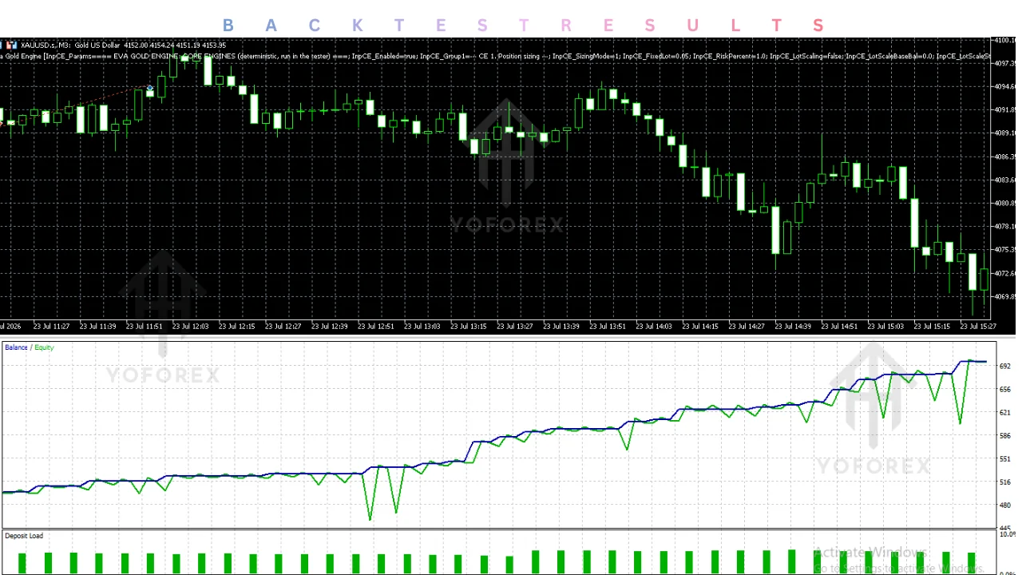Screen dimensions: 1022x575
Task: Click the 551 equity axis value
Action: tap(1004, 458)
